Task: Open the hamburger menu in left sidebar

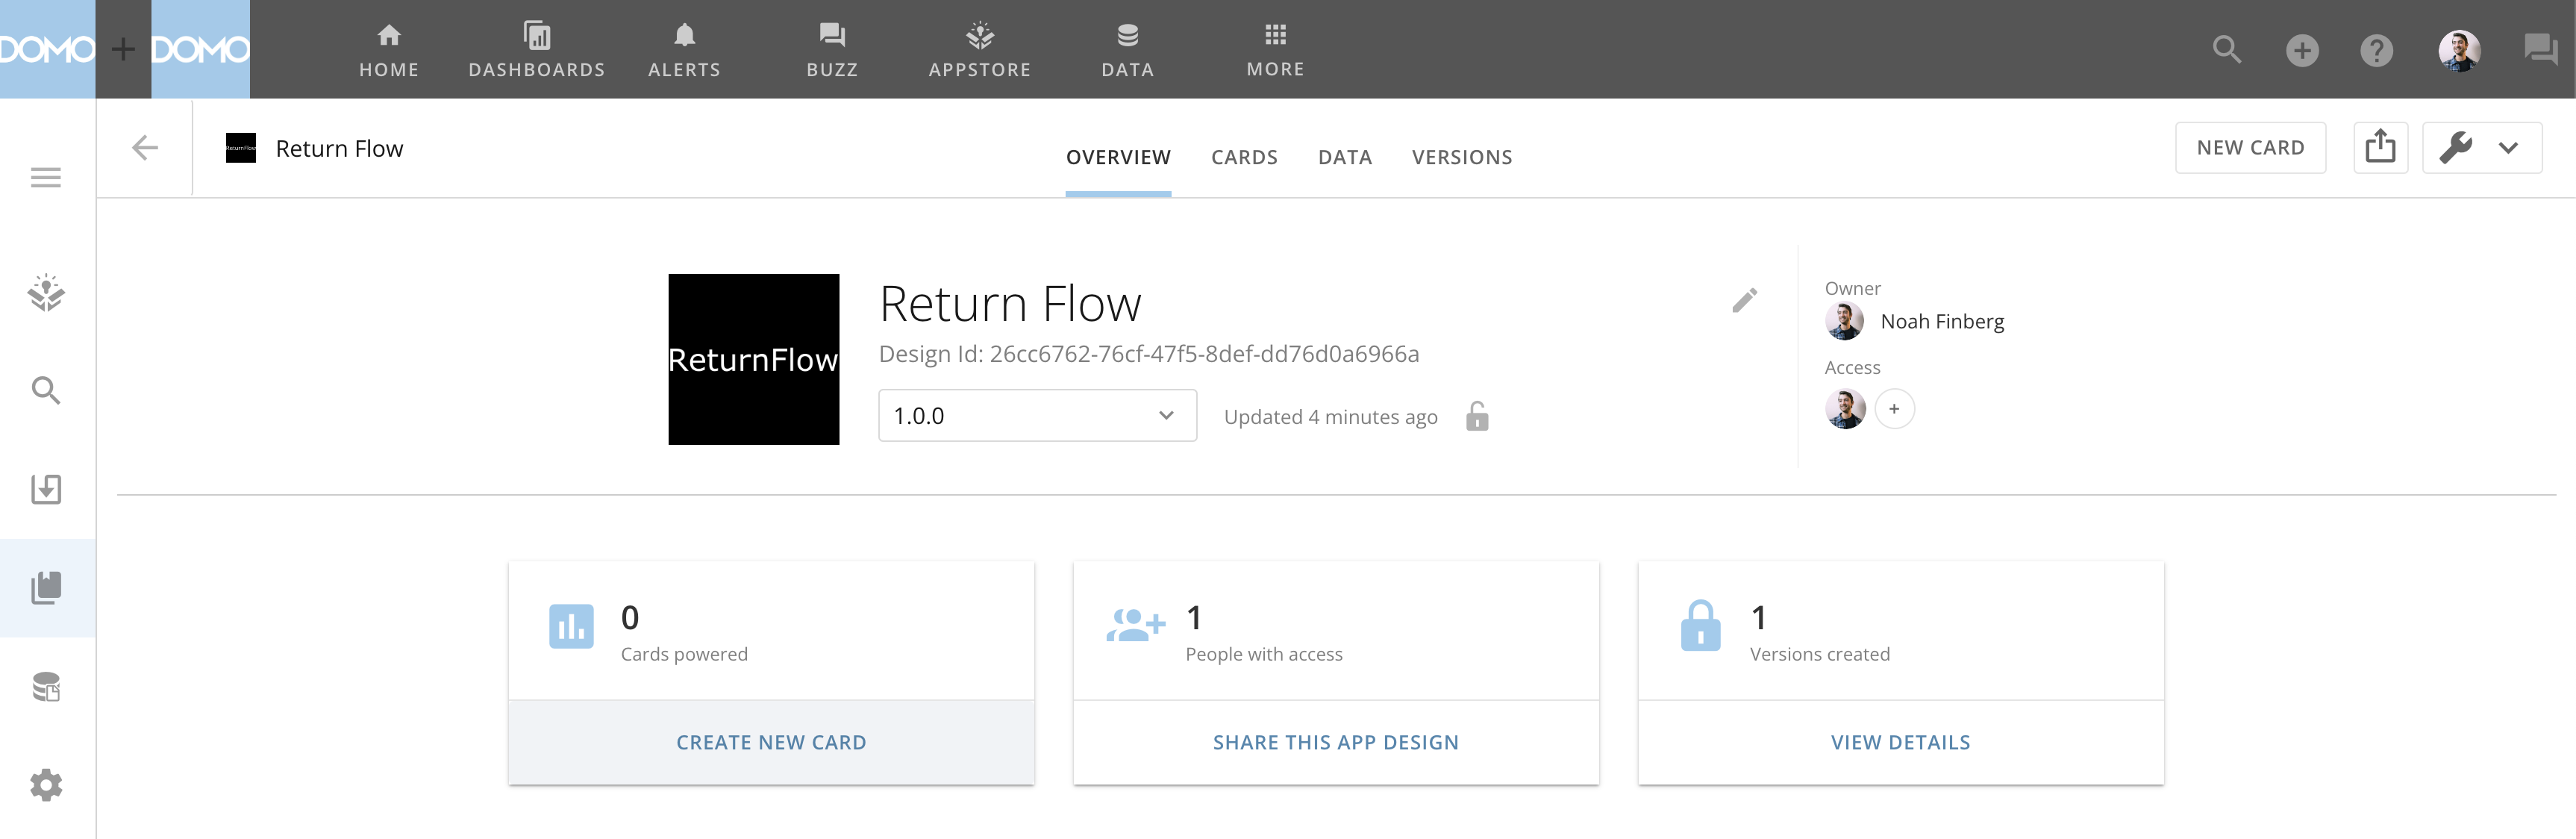Action: tap(46, 178)
